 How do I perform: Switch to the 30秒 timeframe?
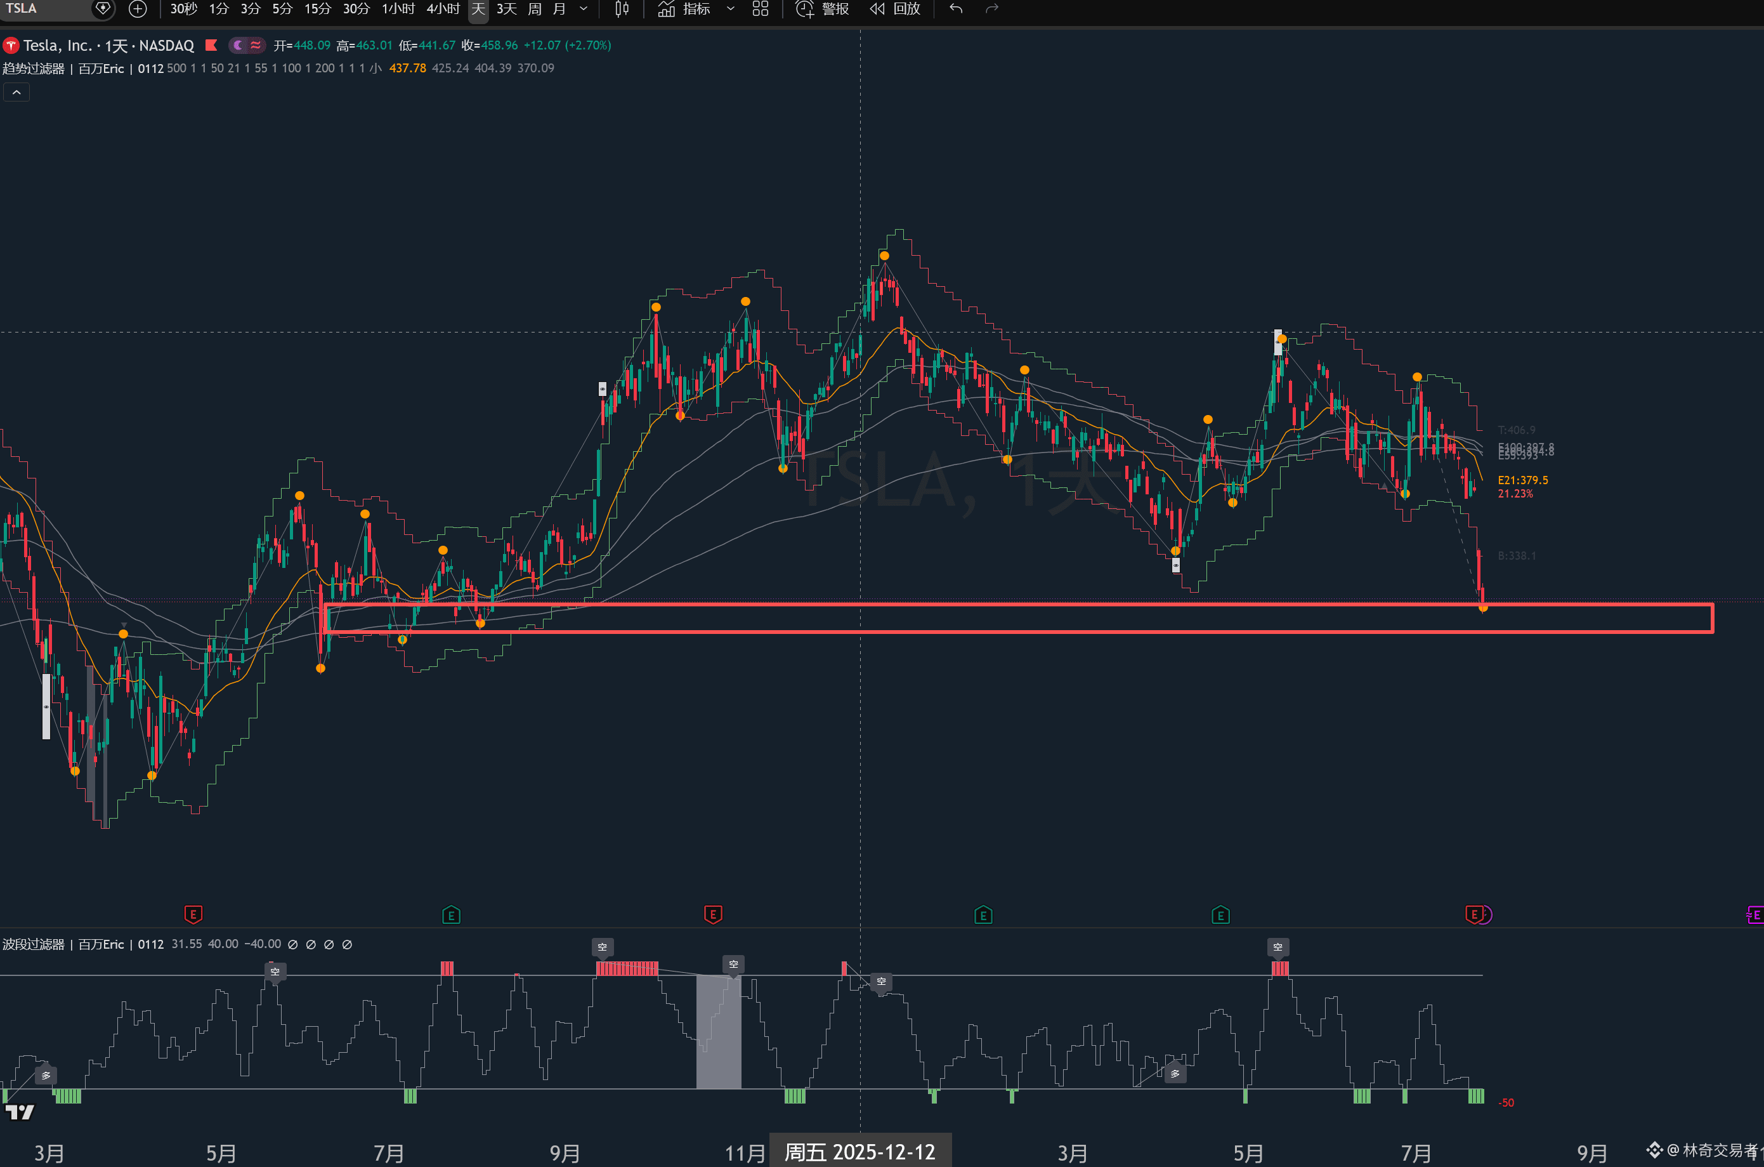click(x=183, y=9)
